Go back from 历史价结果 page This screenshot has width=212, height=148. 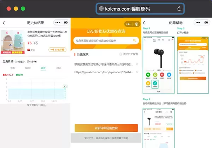tap(4, 23)
